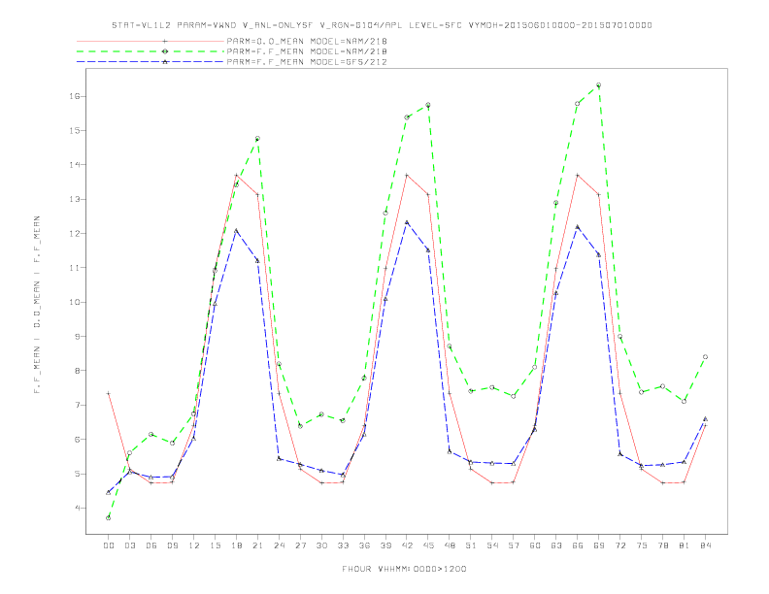Image resolution: width=769 pixels, height=594 pixels.
Task: Click x-axis forecast hour label 15
Action: [215, 545]
